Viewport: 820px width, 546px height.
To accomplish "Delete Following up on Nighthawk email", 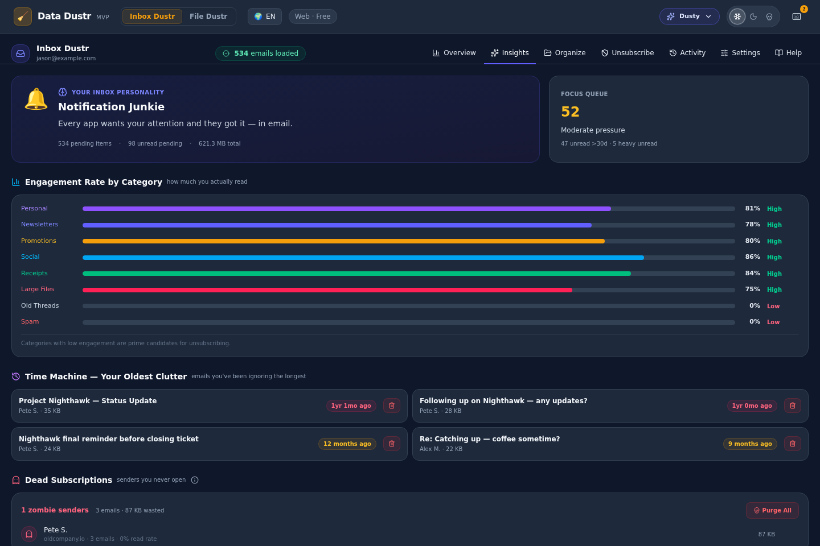I will point(793,406).
